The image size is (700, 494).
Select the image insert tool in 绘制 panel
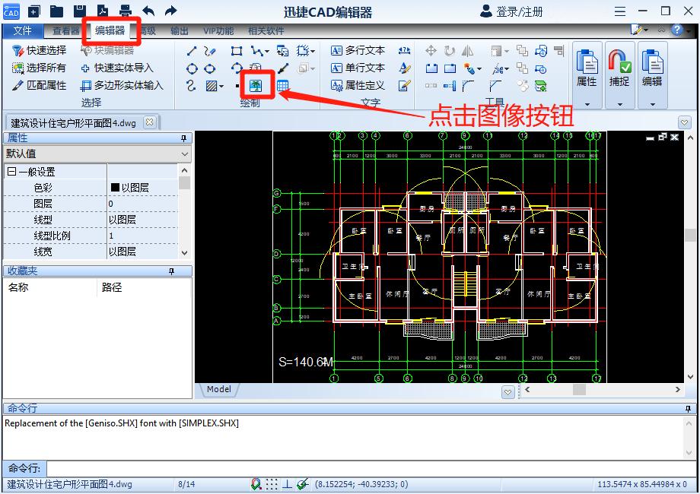pyautogui.click(x=256, y=84)
